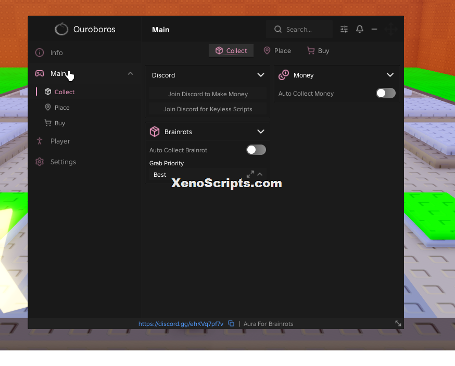Image resolution: width=455 pixels, height=366 pixels.
Task: Click into the Search field
Action: pyautogui.click(x=299, y=29)
